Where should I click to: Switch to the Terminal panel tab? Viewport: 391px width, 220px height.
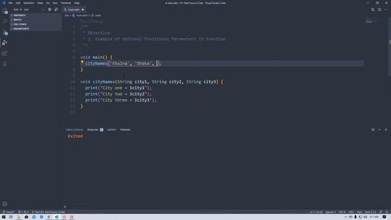point(125,130)
